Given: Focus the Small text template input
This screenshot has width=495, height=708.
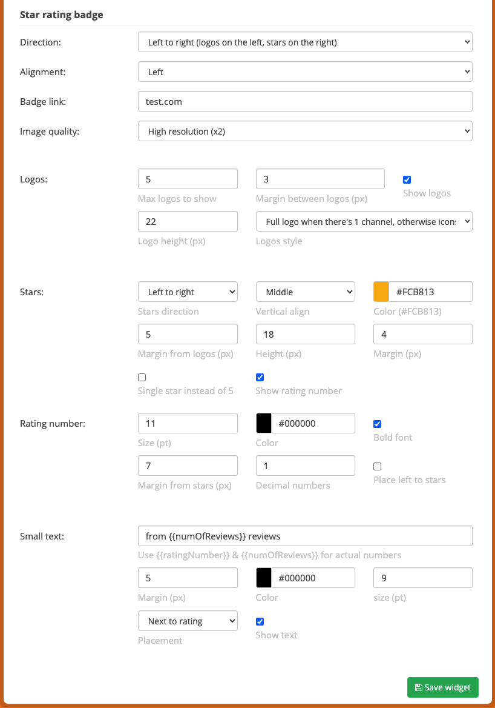Looking at the screenshot, I should click(x=305, y=536).
